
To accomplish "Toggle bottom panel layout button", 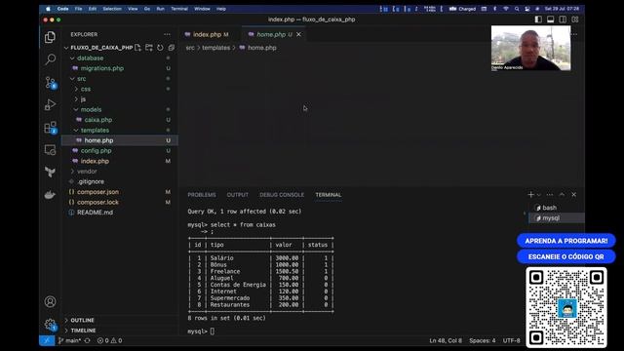I will tap(550, 19).
